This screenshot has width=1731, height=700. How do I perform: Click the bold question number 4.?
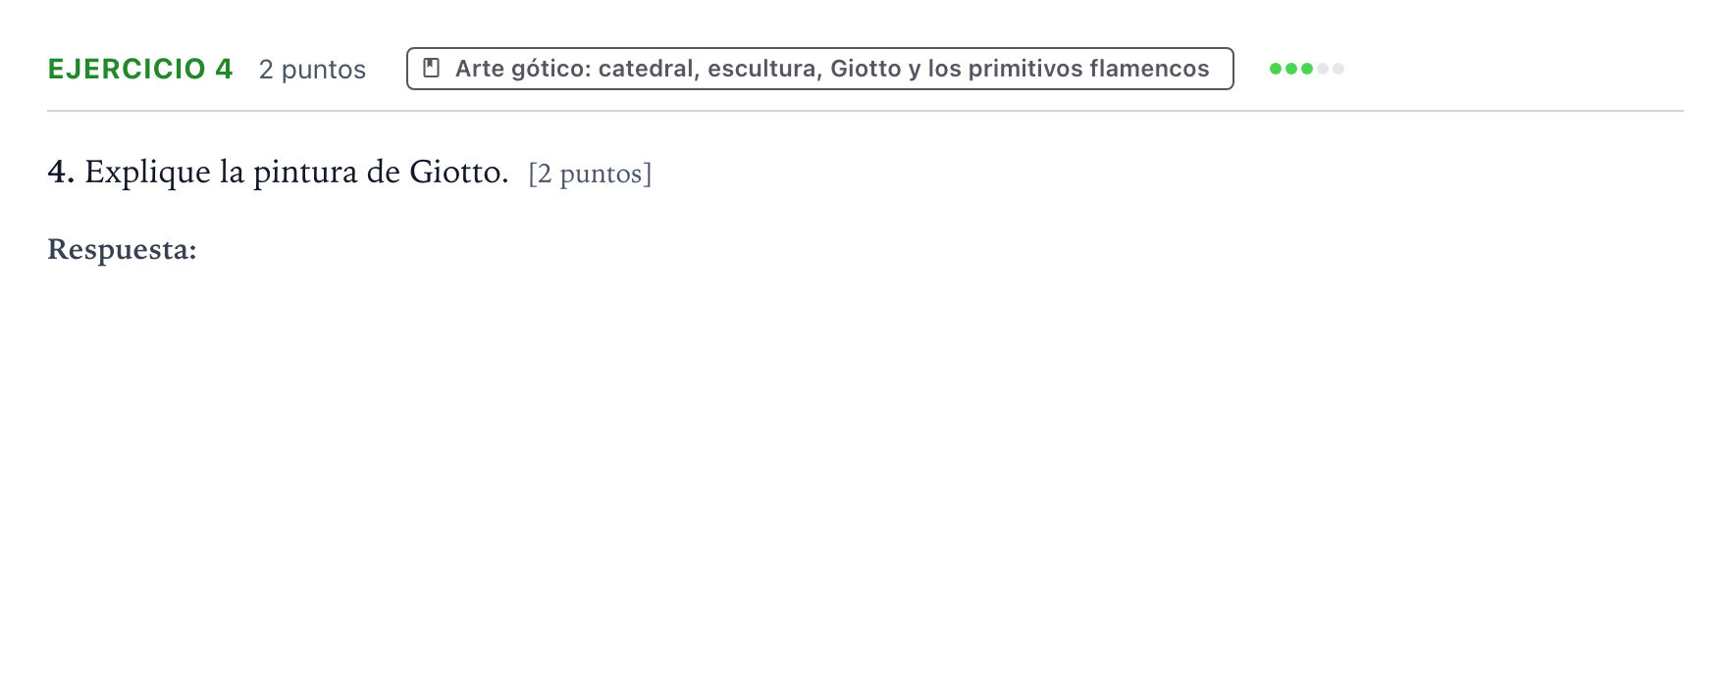click(61, 172)
